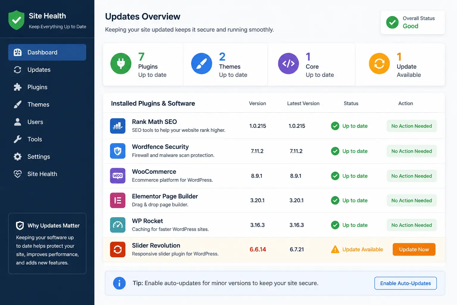Viewport: 457px width, 305px height.
Task: Go to Updates in the sidebar
Action: click(x=47, y=70)
